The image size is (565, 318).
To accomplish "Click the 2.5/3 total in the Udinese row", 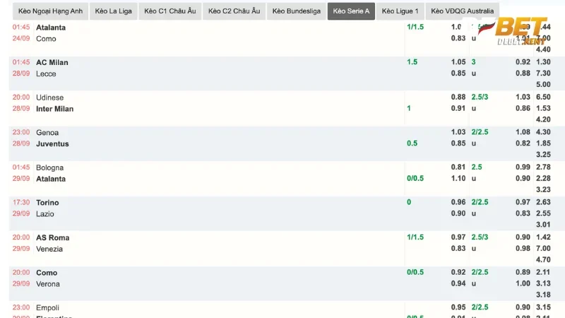I will pyautogui.click(x=480, y=97).
